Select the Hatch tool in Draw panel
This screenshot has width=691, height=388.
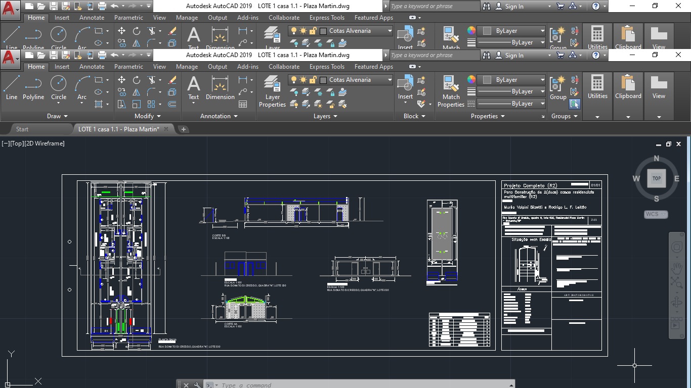point(98,104)
